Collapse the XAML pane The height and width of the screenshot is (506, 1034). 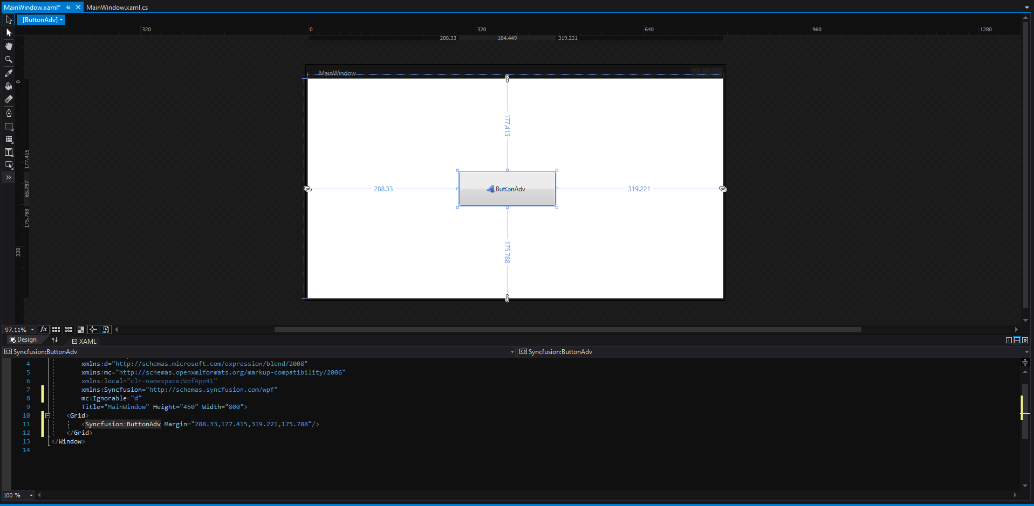click(1025, 341)
